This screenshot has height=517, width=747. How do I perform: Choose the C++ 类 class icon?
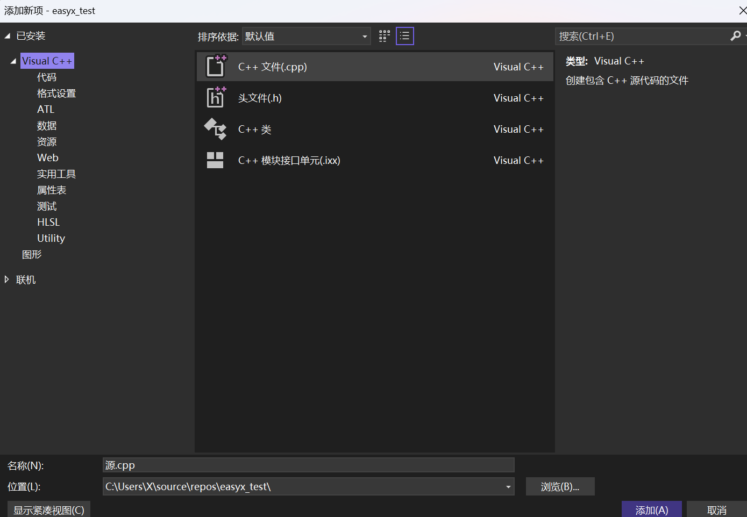(215, 129)
